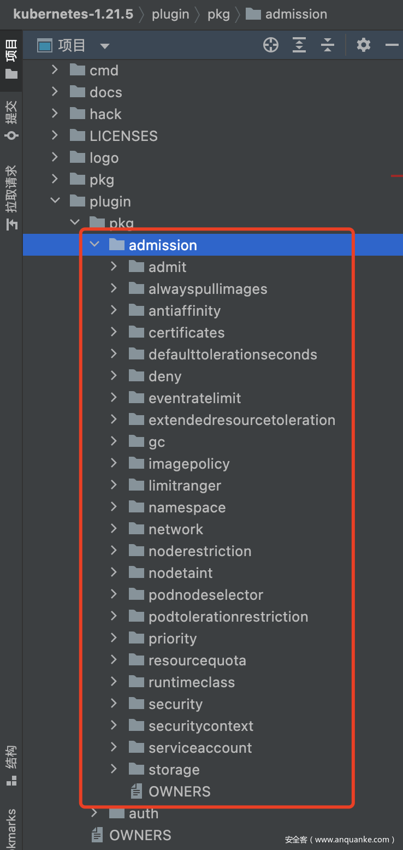Collapse the plugin folder chevron
403x850 pixels.
point(55,201)
